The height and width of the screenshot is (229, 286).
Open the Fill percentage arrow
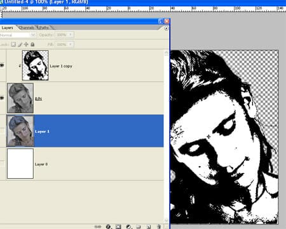[71, 45]
